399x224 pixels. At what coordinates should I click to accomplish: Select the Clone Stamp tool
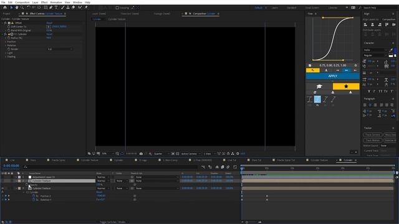pyautogui.click(x=68, y=7)
